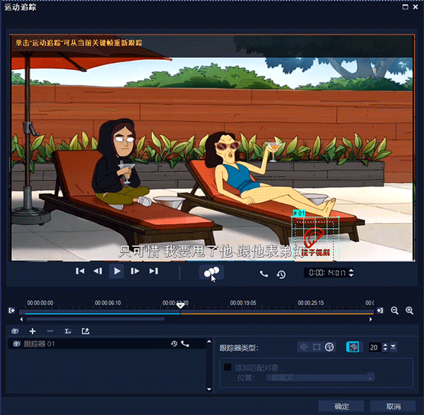The width and height of the screenshot is (424, 415).
Task: Click the tracking path icon beside the timecode
Action: (264, 274)
